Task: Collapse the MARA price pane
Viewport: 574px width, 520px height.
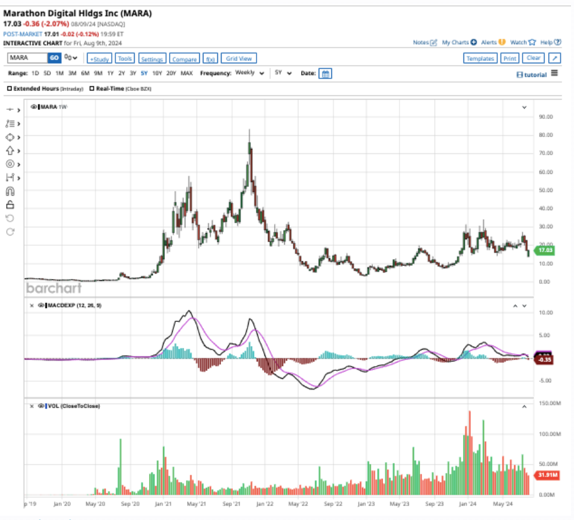Action: tap(525, 108)
